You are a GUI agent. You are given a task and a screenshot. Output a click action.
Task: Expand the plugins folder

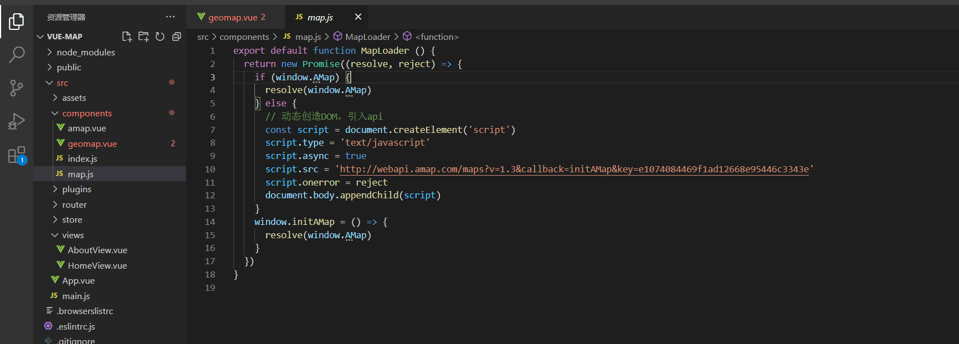click(x=110, y=189)
